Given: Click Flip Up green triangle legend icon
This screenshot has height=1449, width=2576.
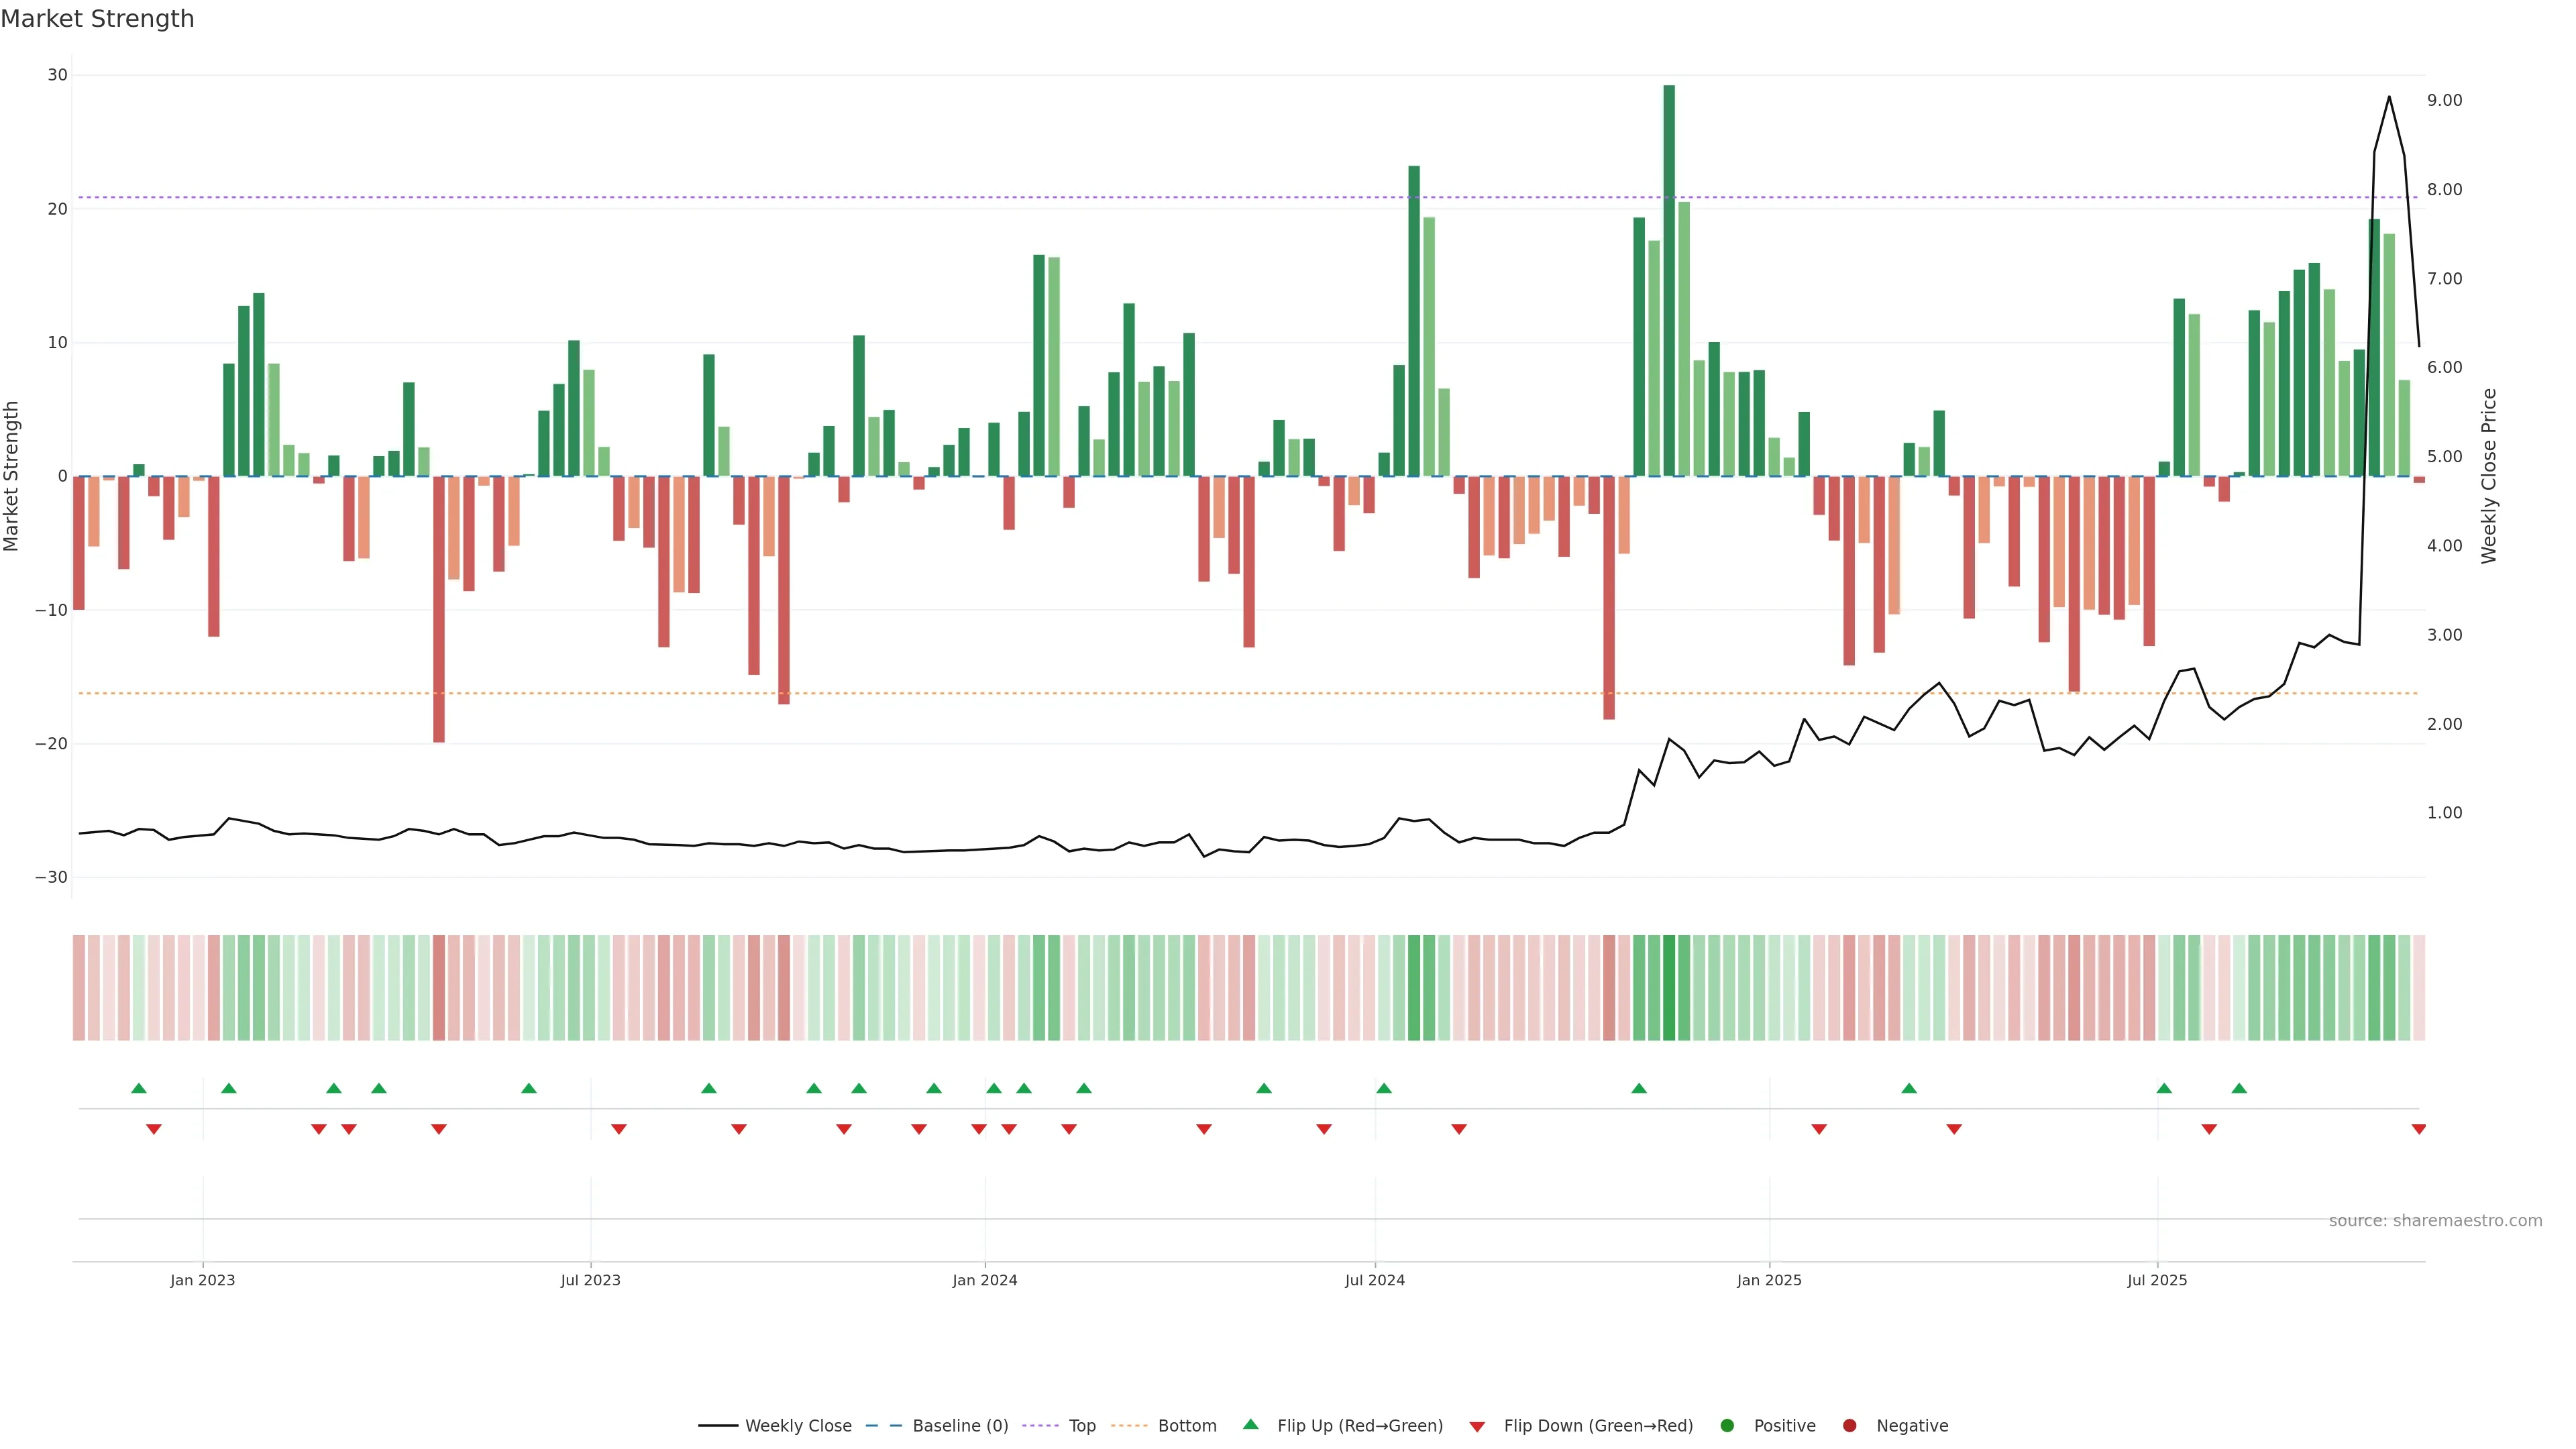Looking at the screenshot, I should coord(1250,1425).
